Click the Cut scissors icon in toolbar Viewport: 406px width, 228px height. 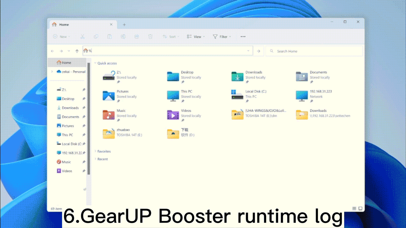click(82, 36)
